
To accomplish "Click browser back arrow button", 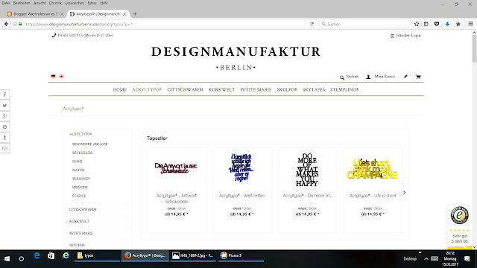I will coord(7,24).
